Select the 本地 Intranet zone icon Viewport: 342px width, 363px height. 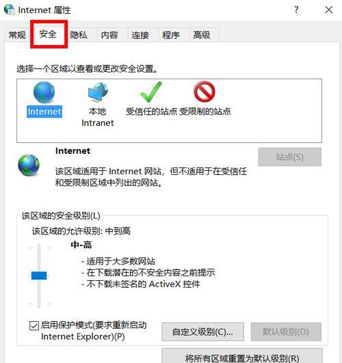pyautogui.click(x=98, y=92)
